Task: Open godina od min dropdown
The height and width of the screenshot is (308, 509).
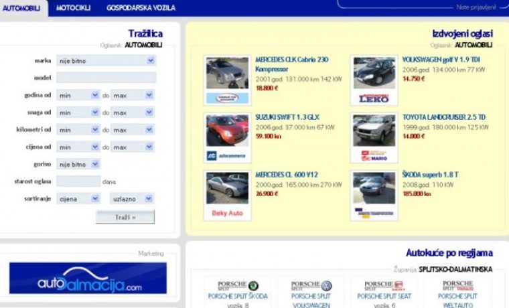Action: pyautogui.click(x=78, y=95)
